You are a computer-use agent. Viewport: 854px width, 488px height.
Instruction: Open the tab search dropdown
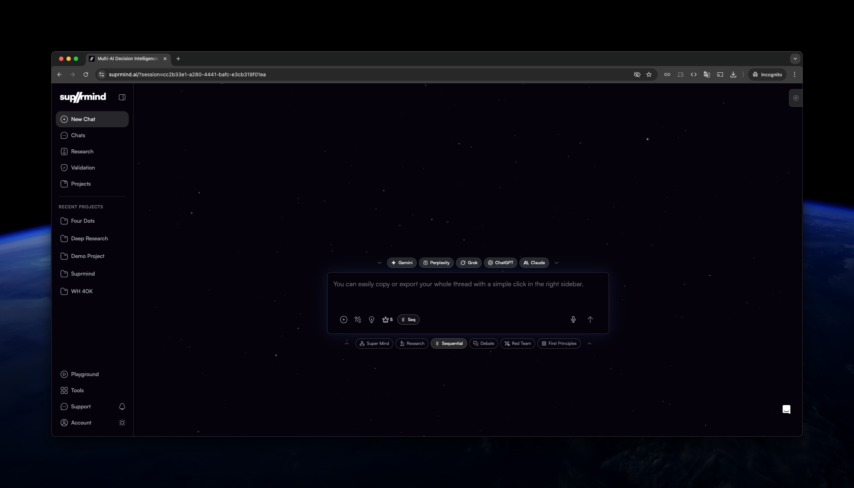tap(795, 59)
